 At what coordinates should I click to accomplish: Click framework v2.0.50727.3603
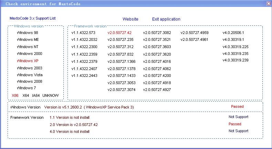click(157, 47)
